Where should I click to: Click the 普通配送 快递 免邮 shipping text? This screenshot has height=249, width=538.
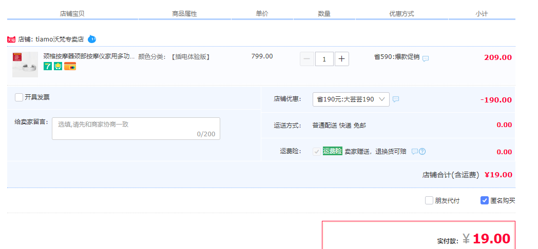[339, 126]
